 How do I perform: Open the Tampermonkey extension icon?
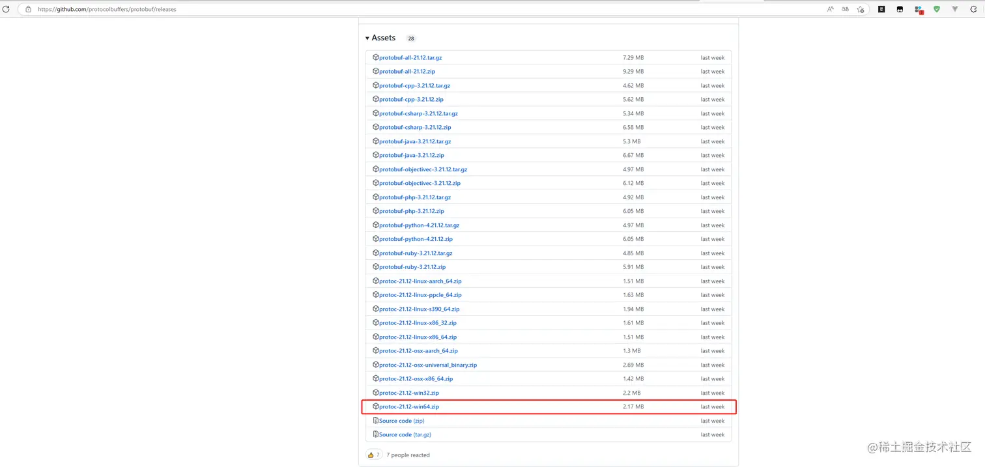(900, 9)
